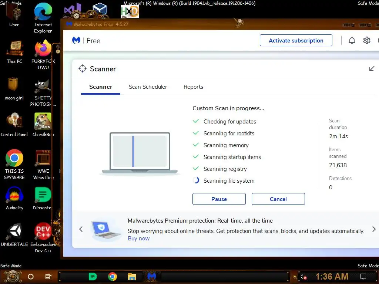The height and width of the screenshot is (284, 379).
Task: Select the UNDERTALE Unity desktop icon
Action: [14, 234]
